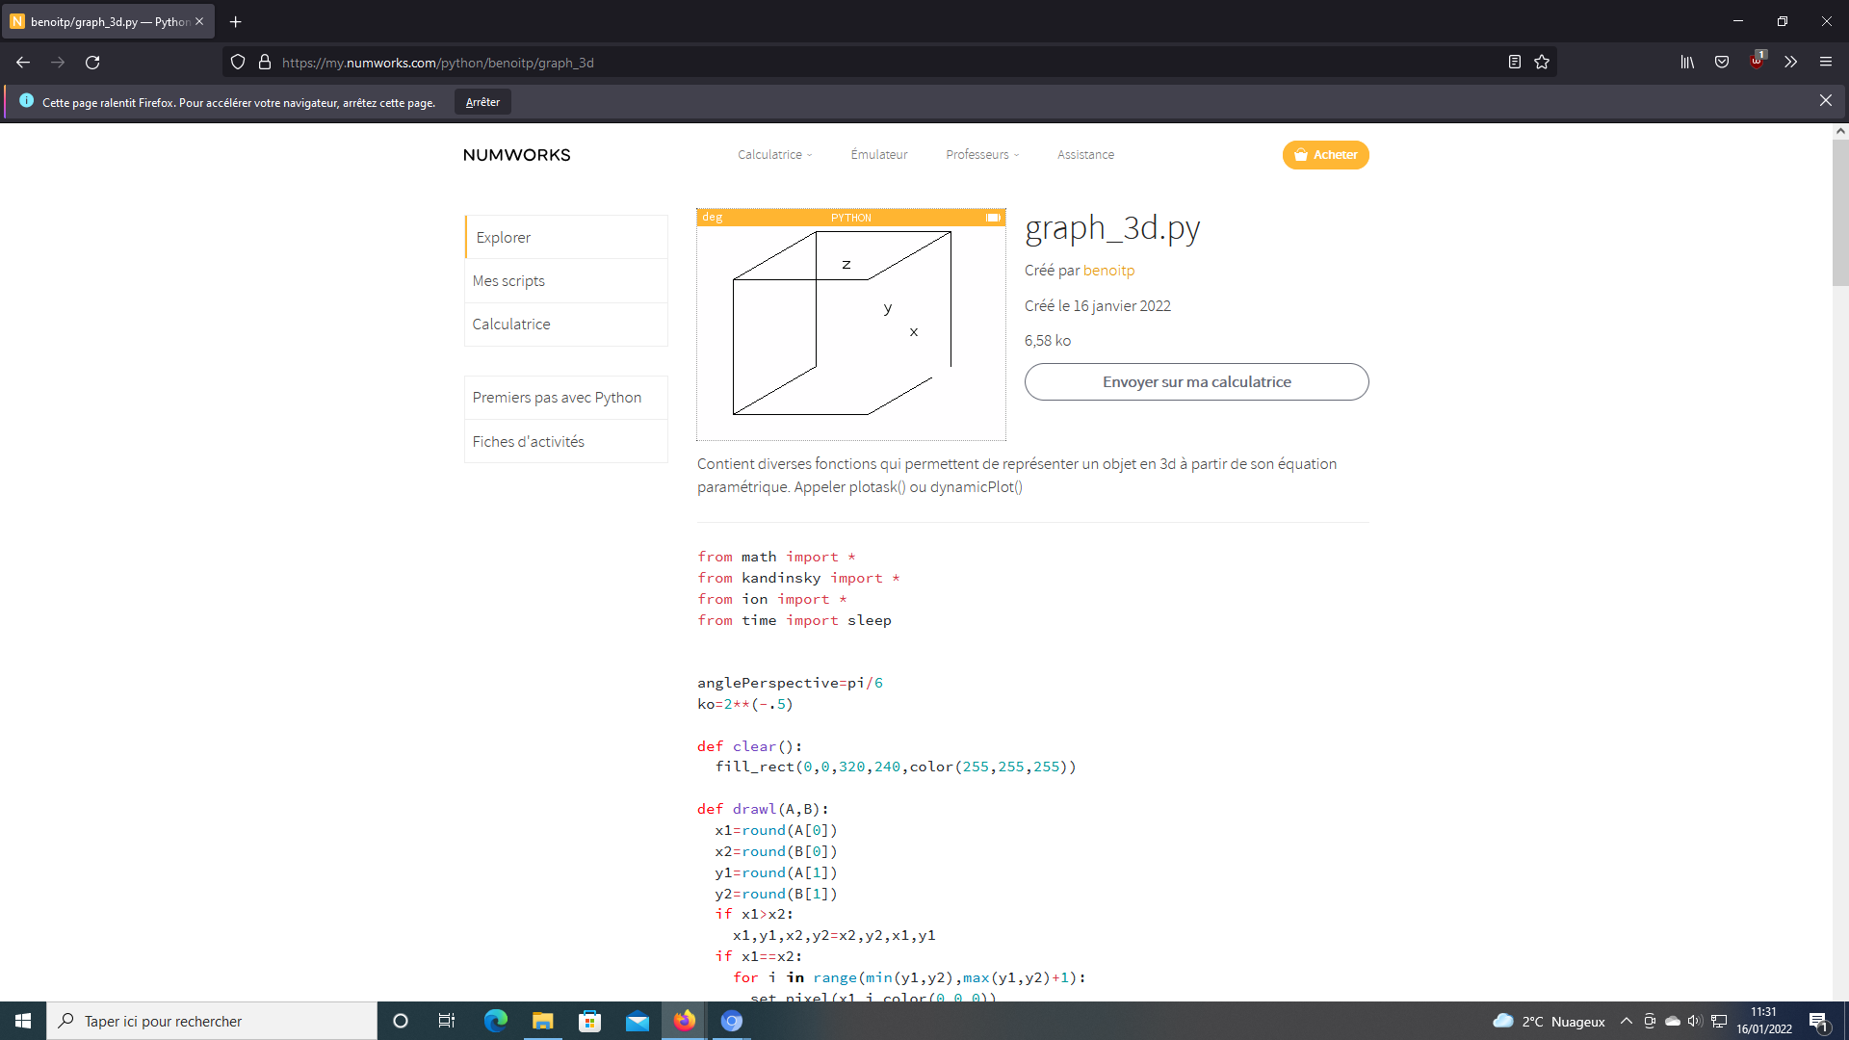The height and width of the screenshot is (1040, 1849).
Task: Open the Firefox library icon
Action: [x=1687, y=62]
